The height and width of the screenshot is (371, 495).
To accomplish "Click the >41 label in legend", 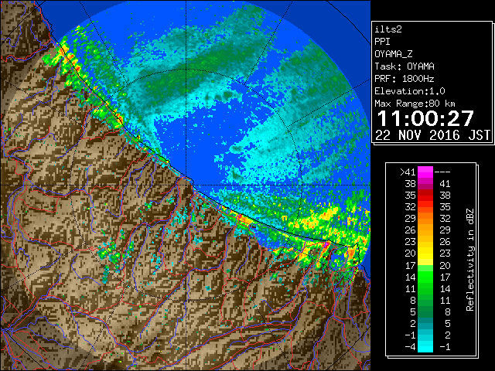I will [408, 172].
